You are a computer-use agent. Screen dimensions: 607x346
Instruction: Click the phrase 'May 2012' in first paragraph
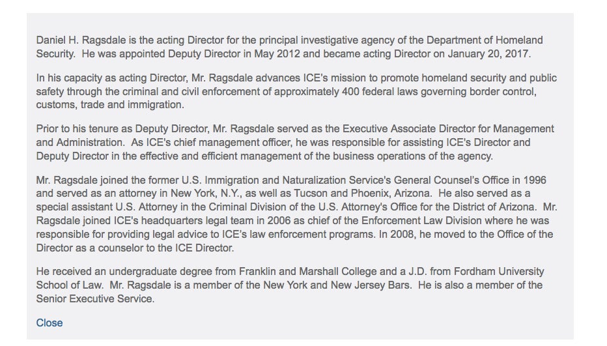click(x=277, y=54)
